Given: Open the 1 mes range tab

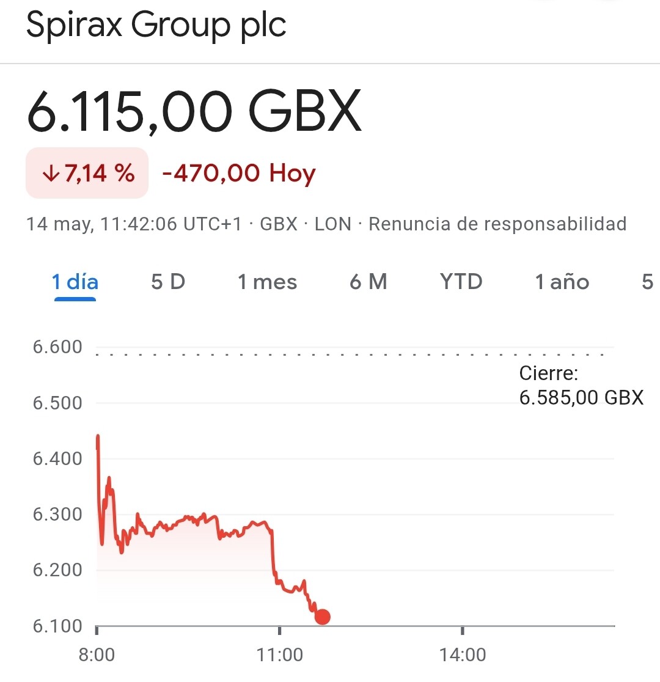Looking at the screenshot, I should (267, 282).
